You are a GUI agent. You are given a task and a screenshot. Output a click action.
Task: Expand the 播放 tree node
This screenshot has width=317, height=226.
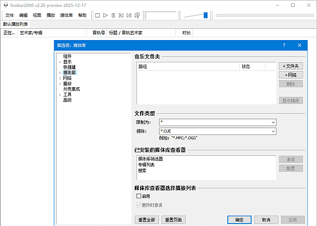click(x=60, y=84)
